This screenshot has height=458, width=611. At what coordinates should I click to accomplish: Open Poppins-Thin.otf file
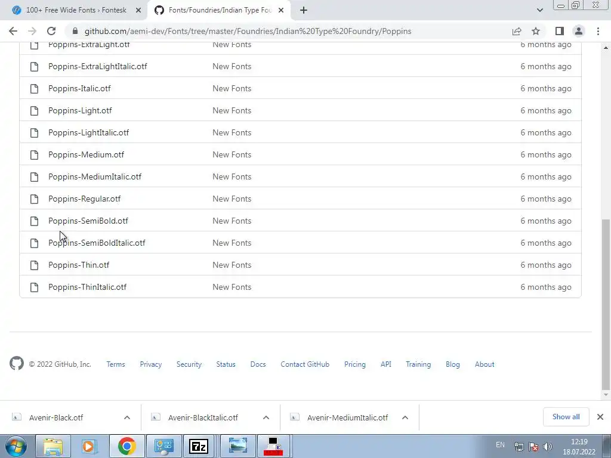79,265
